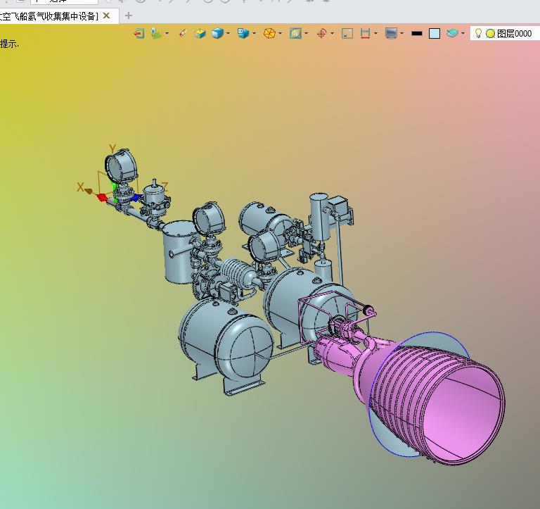The height and width of the screenshot is (509, 540).
Task: Click the monitor display icon
Action: pyautogui.click(x=391, y=34)
